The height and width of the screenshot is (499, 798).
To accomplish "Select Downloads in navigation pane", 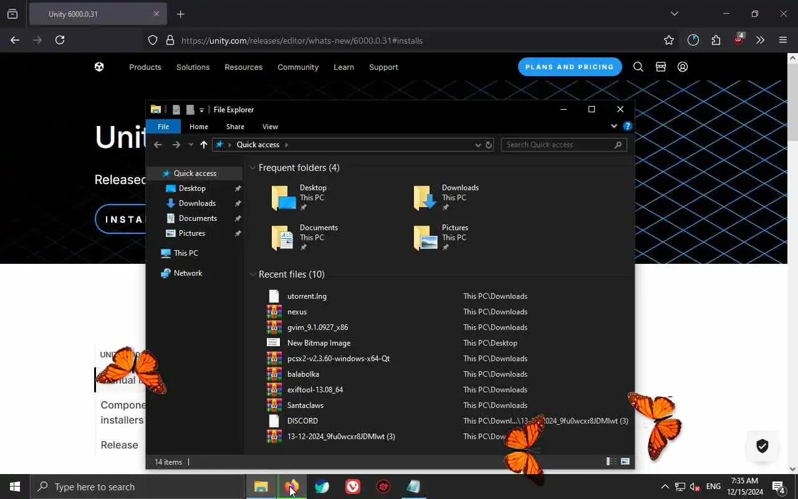I will tap(197, 203).
